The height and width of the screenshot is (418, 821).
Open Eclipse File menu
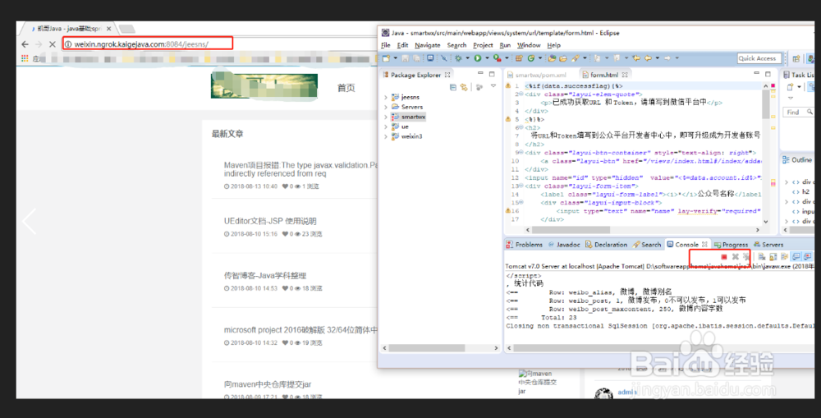386,45
